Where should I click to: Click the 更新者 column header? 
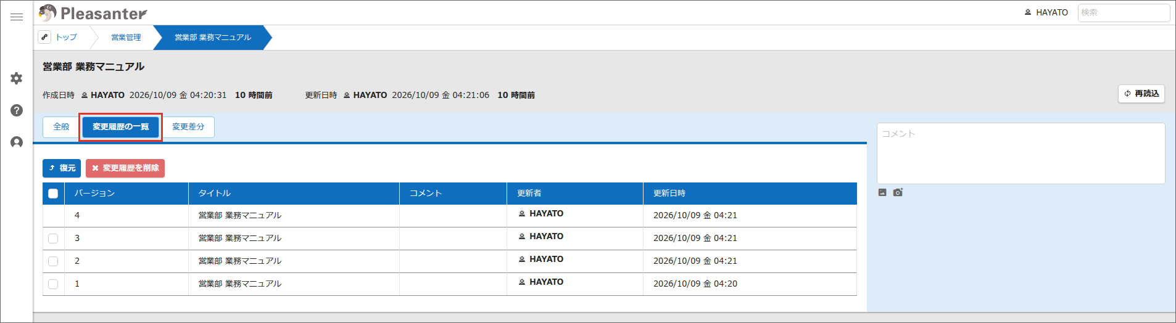point(575,193)
